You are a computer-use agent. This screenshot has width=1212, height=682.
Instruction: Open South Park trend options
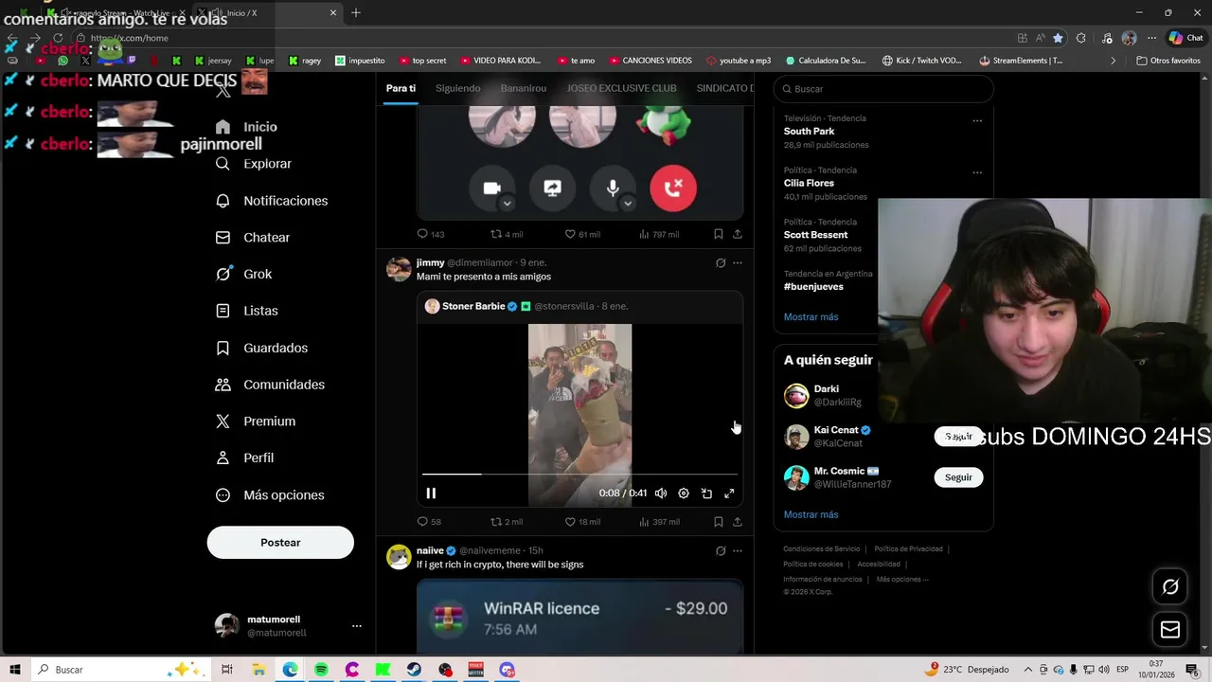pos(977,120)
